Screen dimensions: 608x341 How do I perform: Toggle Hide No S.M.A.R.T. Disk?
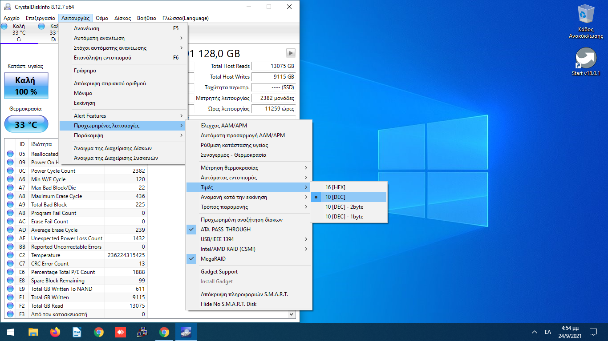pos(249,304)
